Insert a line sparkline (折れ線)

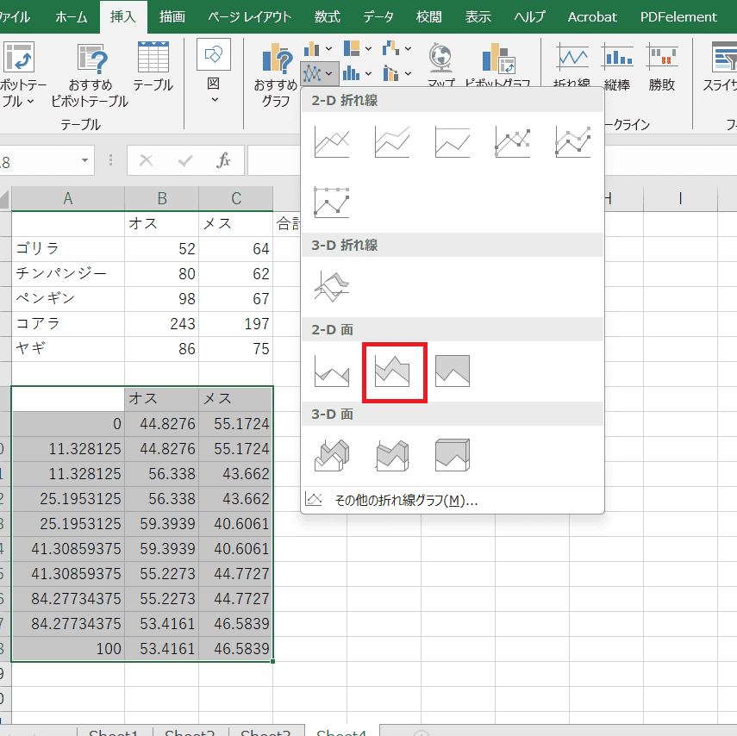click(x=571, y=64)
